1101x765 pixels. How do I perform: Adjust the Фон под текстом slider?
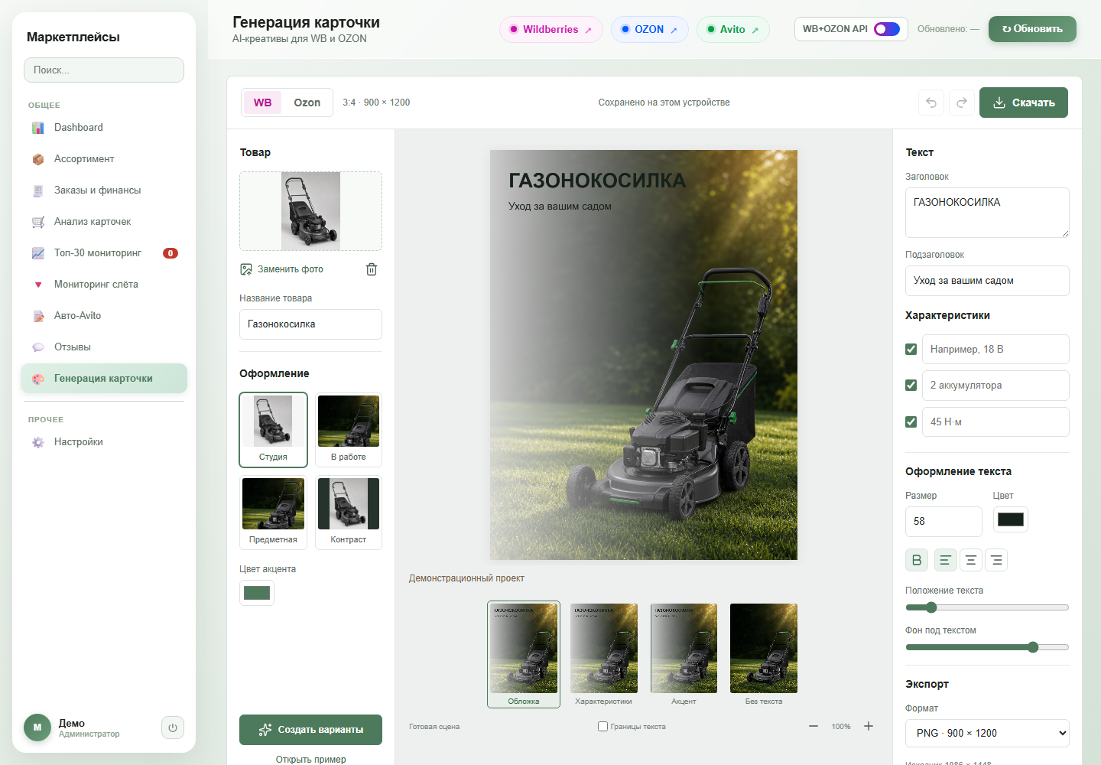(987, 647)
